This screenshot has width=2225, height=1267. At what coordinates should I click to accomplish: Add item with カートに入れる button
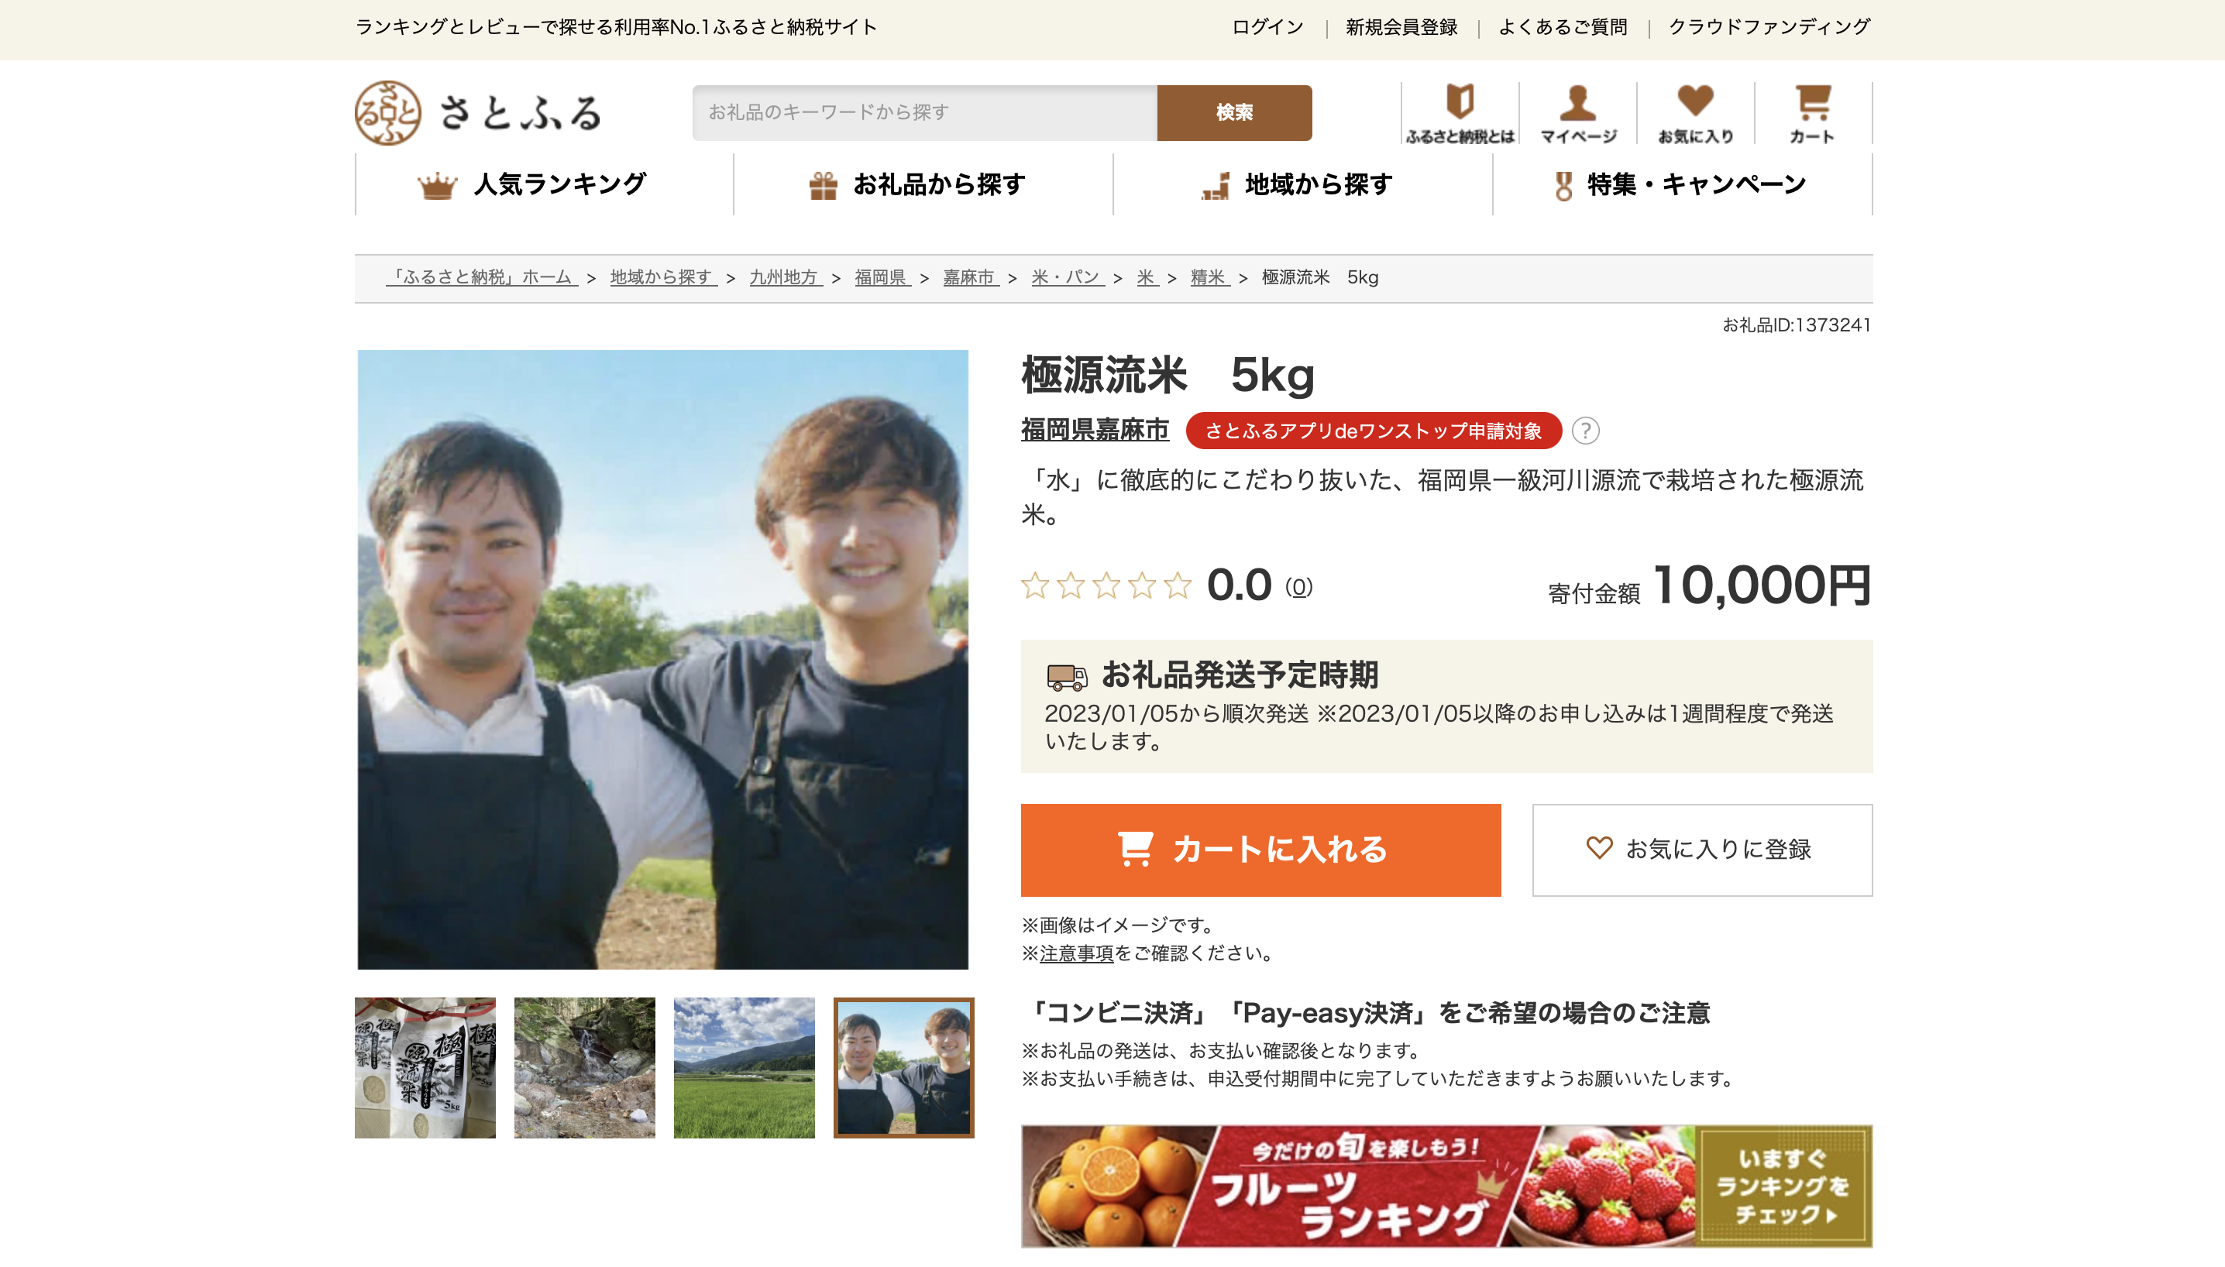1260,850
